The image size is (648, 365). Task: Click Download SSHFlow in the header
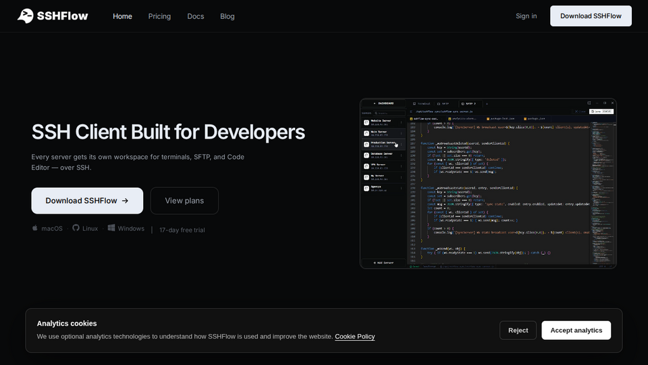[x=591, y=16]
